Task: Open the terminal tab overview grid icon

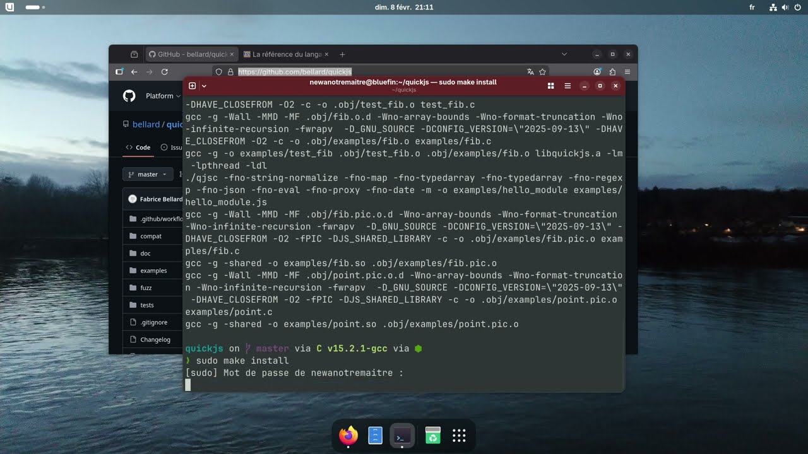Action: 550,86
